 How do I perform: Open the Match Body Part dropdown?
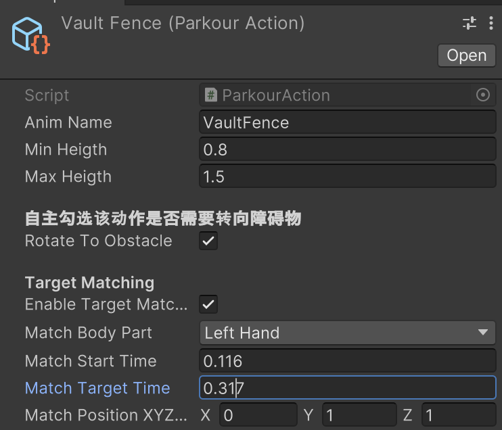tap(348, 333)
